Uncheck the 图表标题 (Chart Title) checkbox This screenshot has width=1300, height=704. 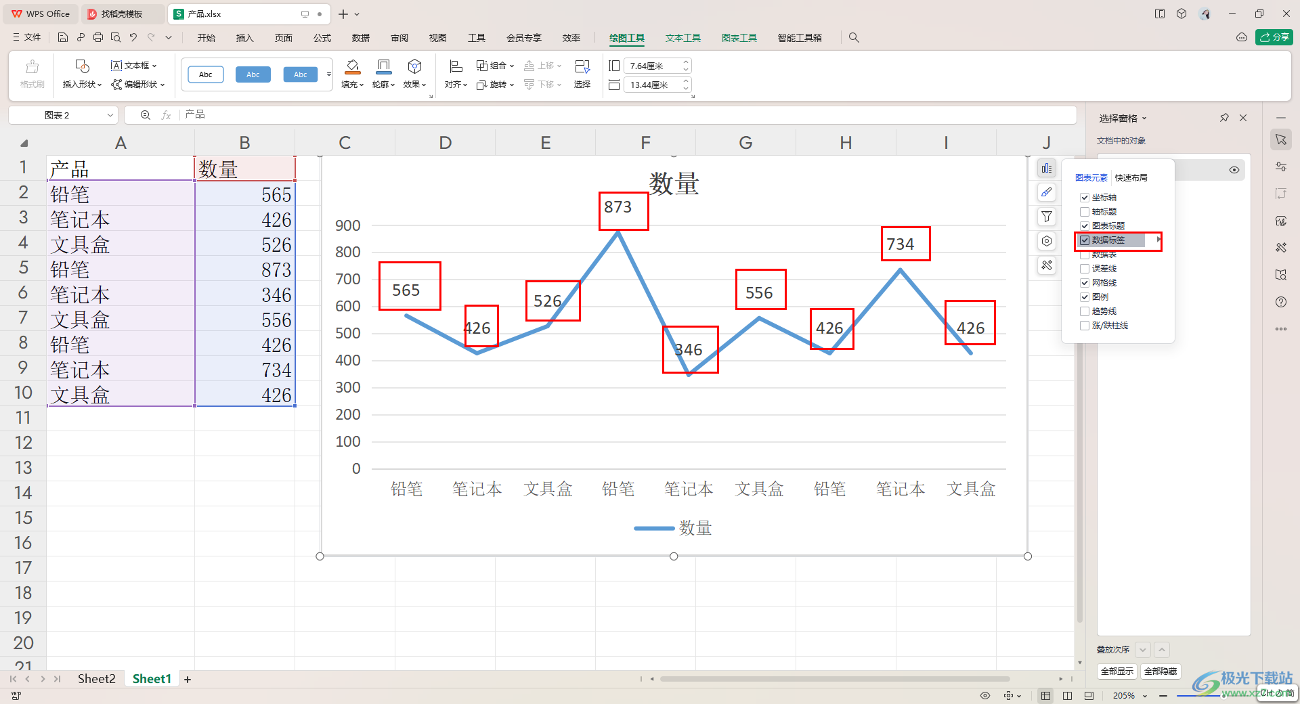tap(1085, 226)
